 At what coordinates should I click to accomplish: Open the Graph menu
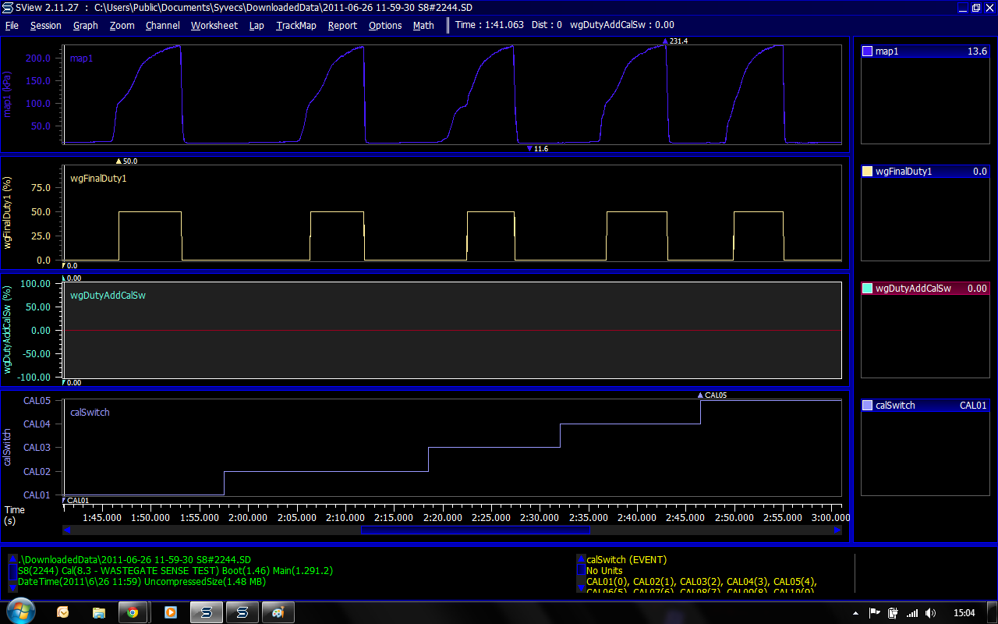[86, 25]
